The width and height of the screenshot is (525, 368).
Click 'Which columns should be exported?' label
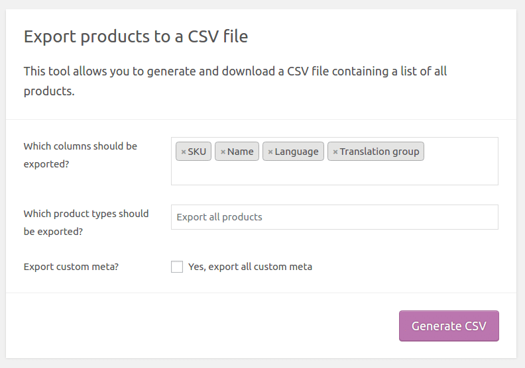pyautogui.click(x=80, y=155)
